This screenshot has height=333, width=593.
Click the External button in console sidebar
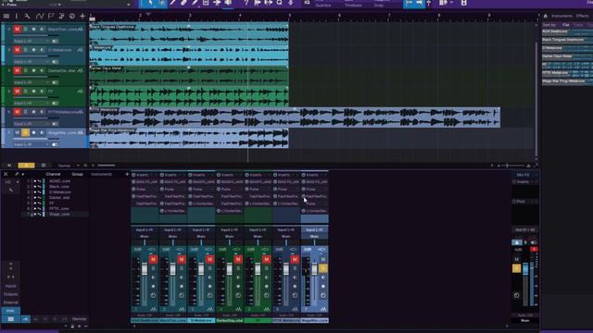click(x=10, y=302)
